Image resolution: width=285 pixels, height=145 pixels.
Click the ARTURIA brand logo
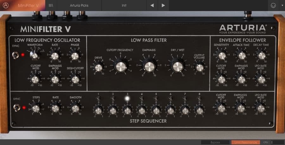pyautogui.click(x=243, y=29)
